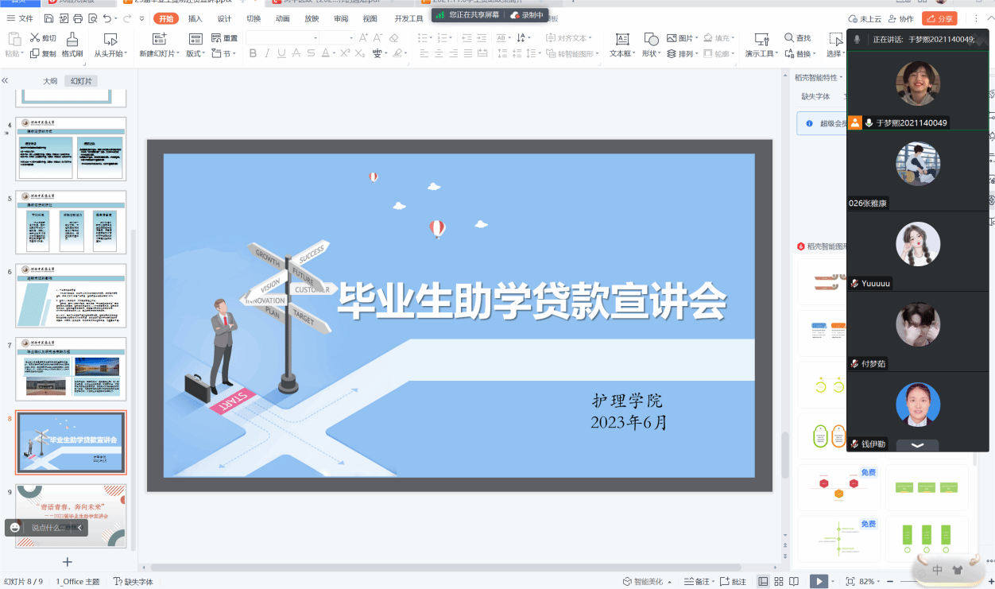Toggle bold text formatting
The image size is (995, 589).
point(253,53)
